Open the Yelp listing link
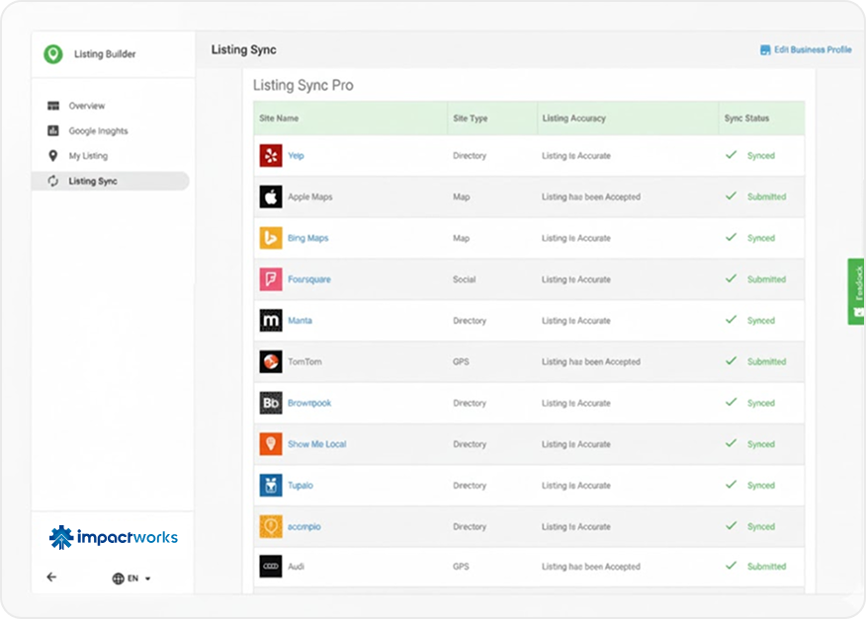 point(296,156)
